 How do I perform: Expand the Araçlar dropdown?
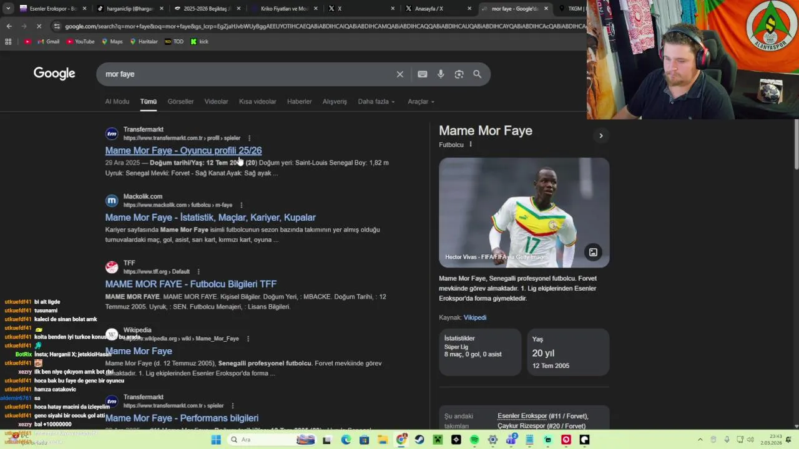(x=421, y=102)
